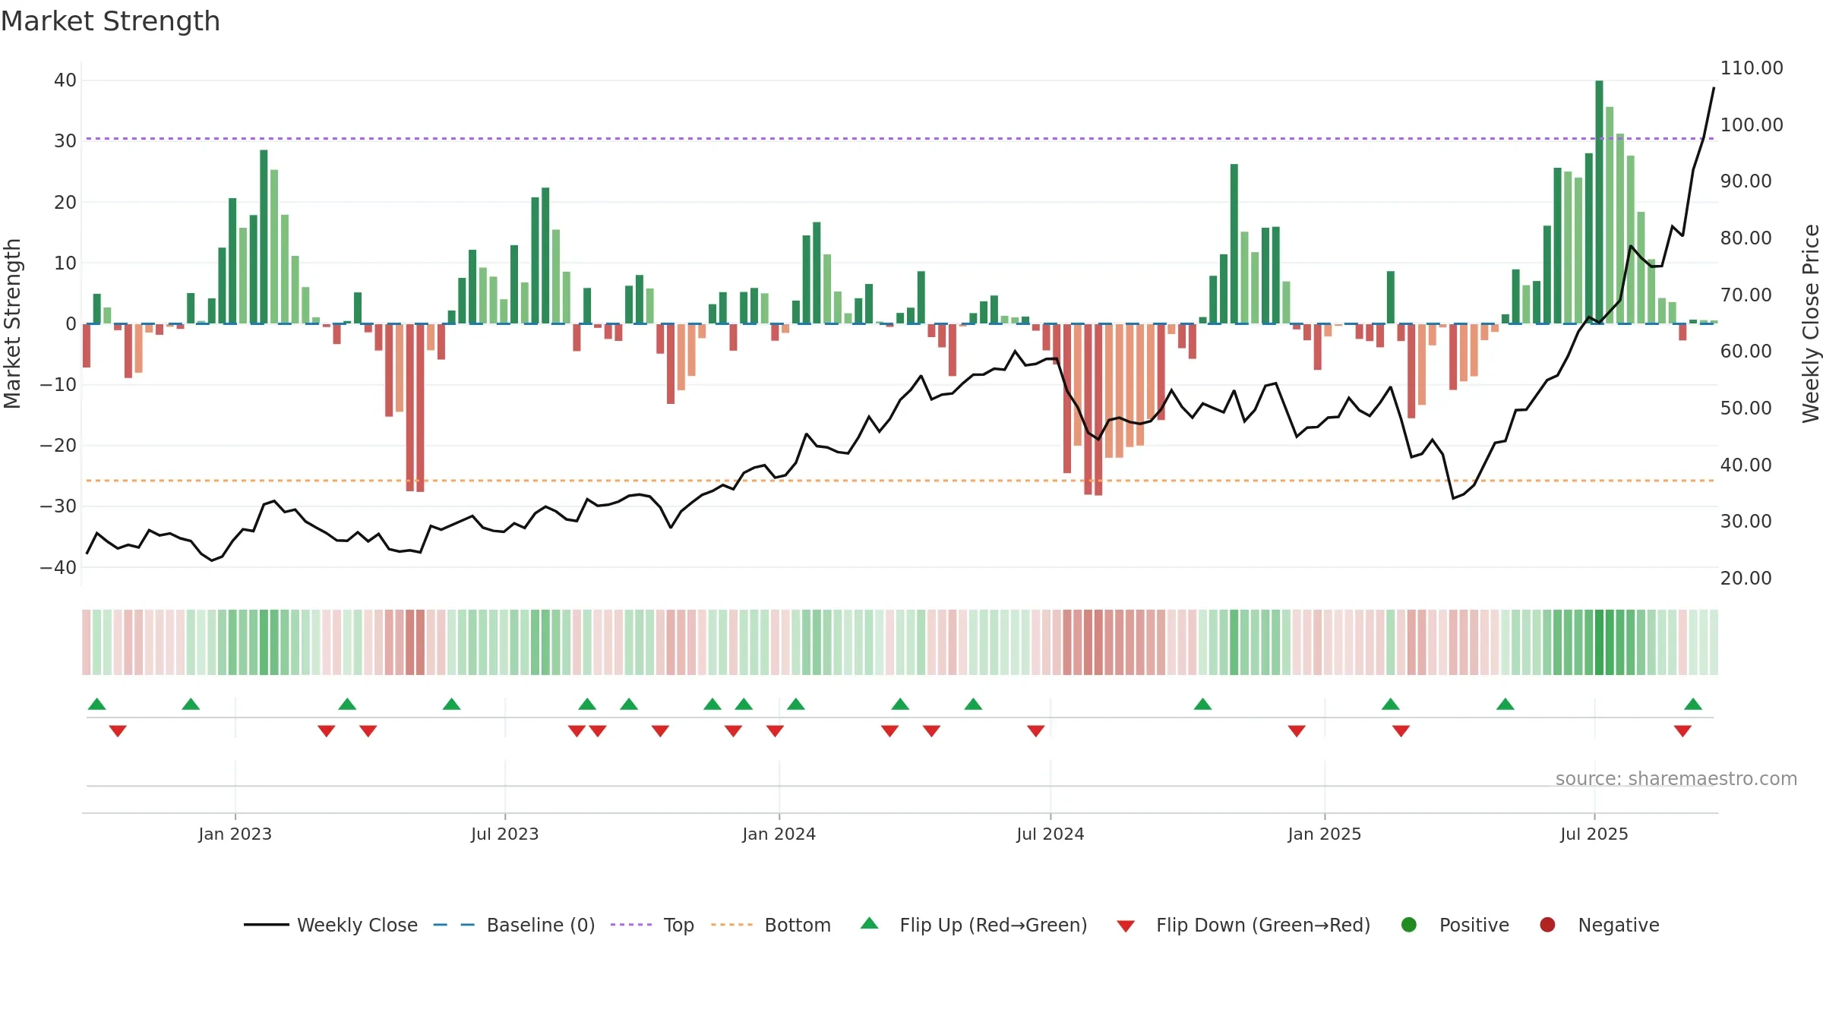Screen dimensions: 1823x1025
Task: Click the last flip-down marker after Jul 2025
Action: (1682, 731)
